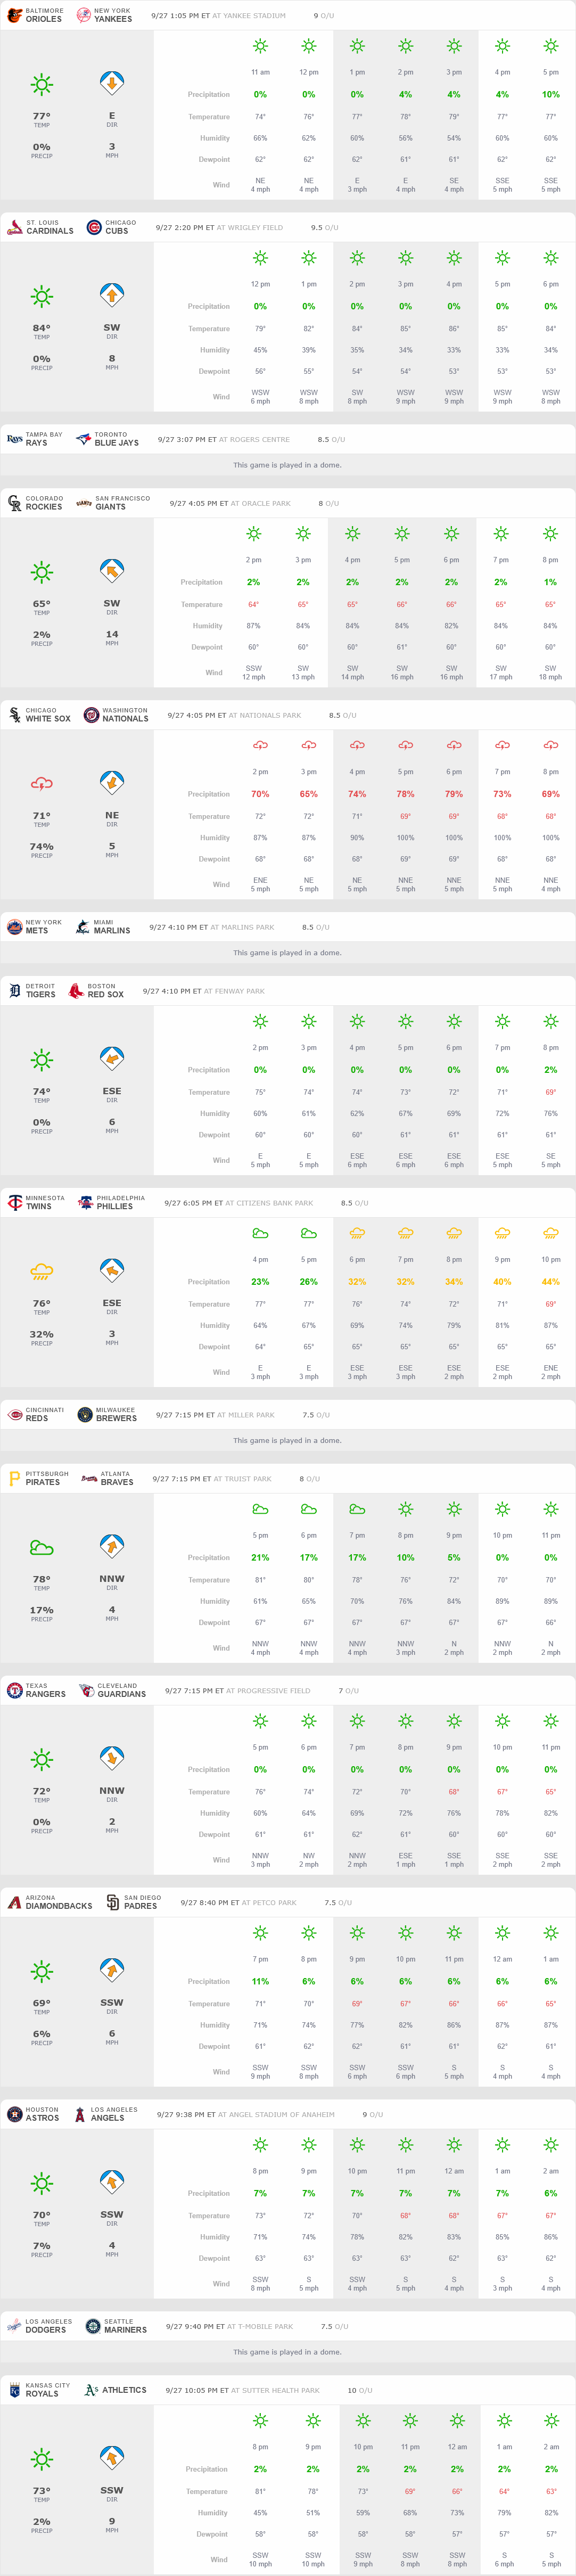The height and width of the screenshot is (2576, 576).
Task: Click the 1 pm sun icon for Orioles-Yankees
Action: (357, 46)
